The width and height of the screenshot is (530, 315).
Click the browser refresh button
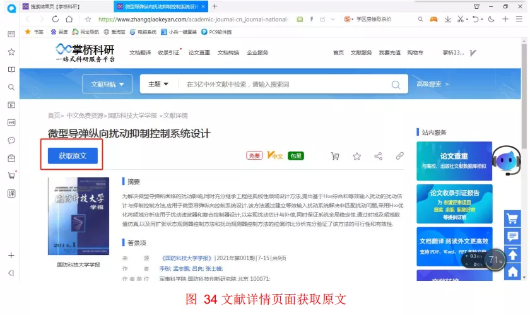pyautogui.click(x=56, y=19)
